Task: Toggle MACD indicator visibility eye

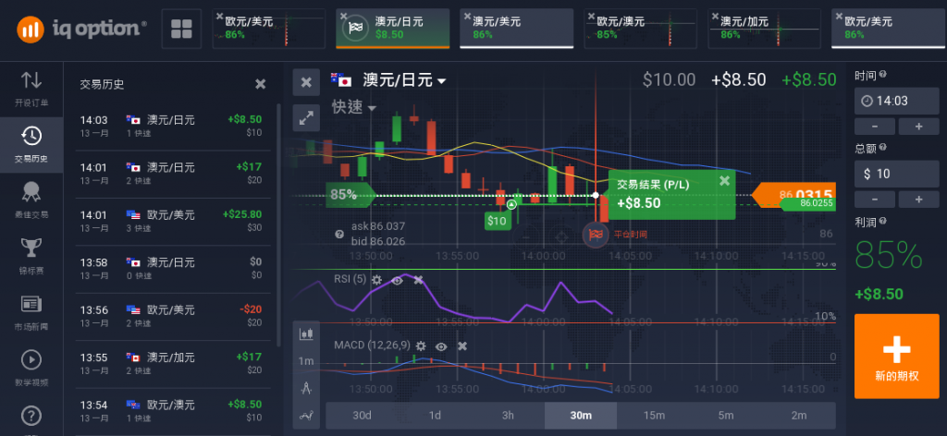Action: coord(441,345)
